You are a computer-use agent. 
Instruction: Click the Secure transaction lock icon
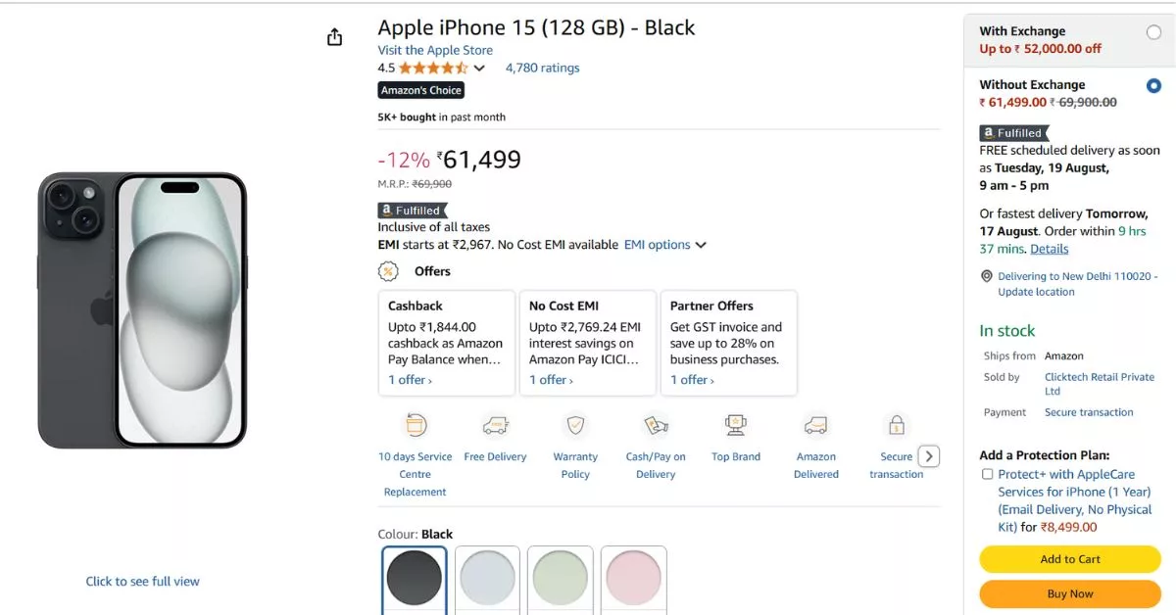(896, 425)
